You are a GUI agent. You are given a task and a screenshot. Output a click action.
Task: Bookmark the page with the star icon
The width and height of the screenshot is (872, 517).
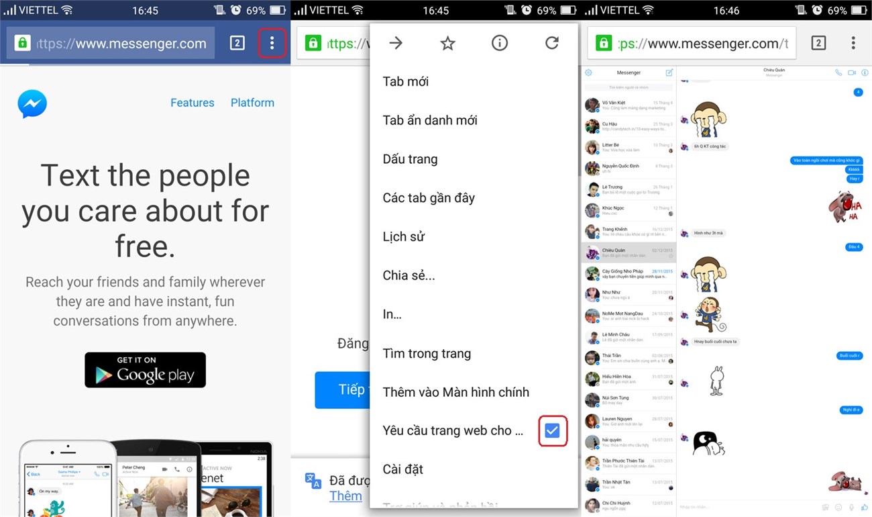[447, 42]
